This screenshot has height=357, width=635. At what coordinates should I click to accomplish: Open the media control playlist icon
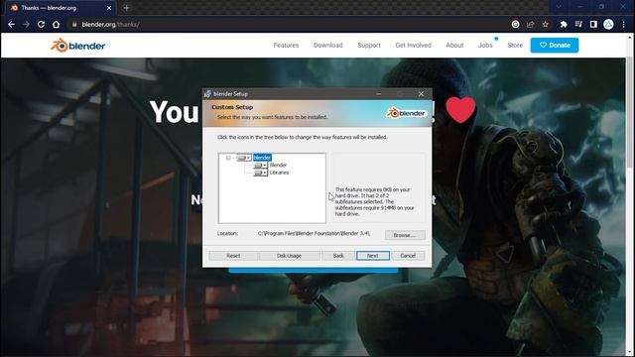(578, 24)
